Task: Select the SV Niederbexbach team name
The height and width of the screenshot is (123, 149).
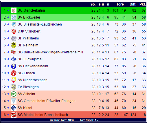Action: coord(32,80)
